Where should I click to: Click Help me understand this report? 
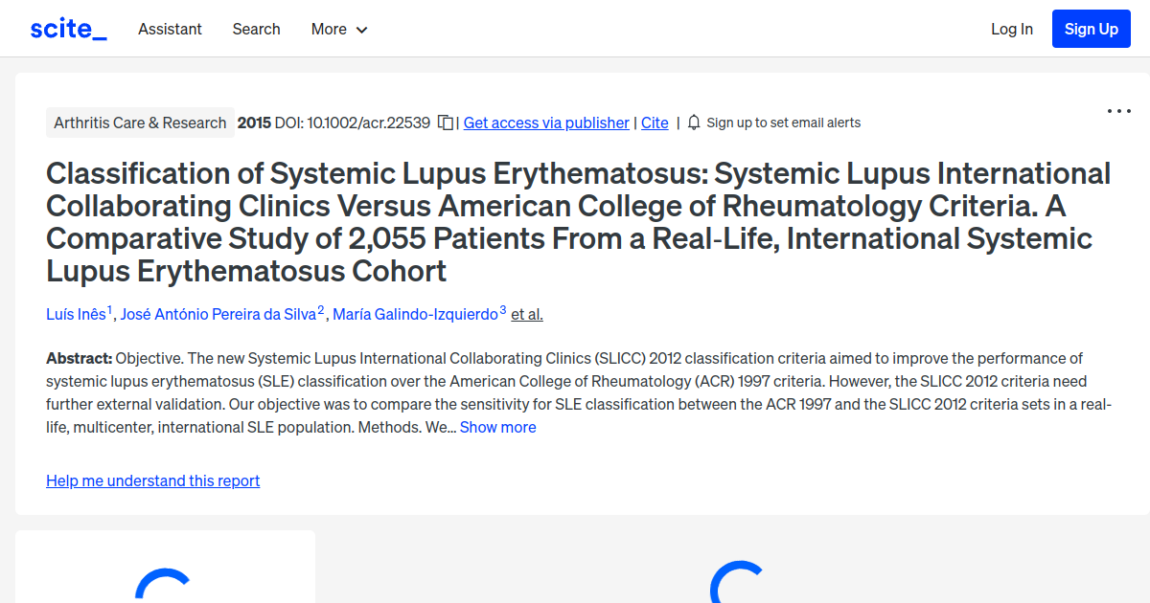152,480
